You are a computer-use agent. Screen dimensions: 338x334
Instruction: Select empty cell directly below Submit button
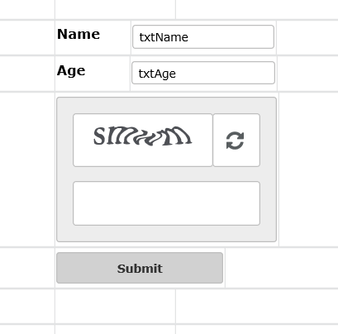[x=115, y=307]
